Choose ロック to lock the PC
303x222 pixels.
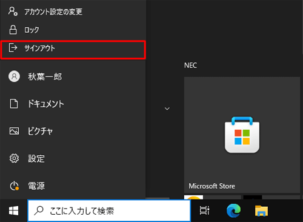pyautogui.click(x=73, y=30)
